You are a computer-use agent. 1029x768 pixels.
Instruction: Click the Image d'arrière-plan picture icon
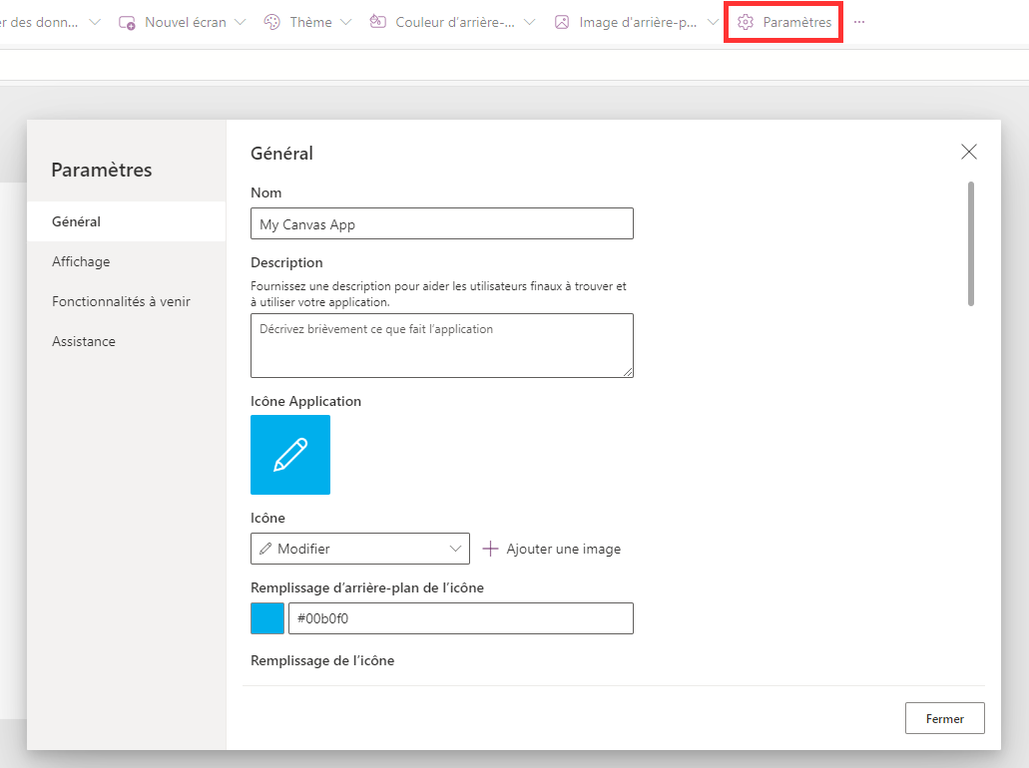[x=562, y=22]
